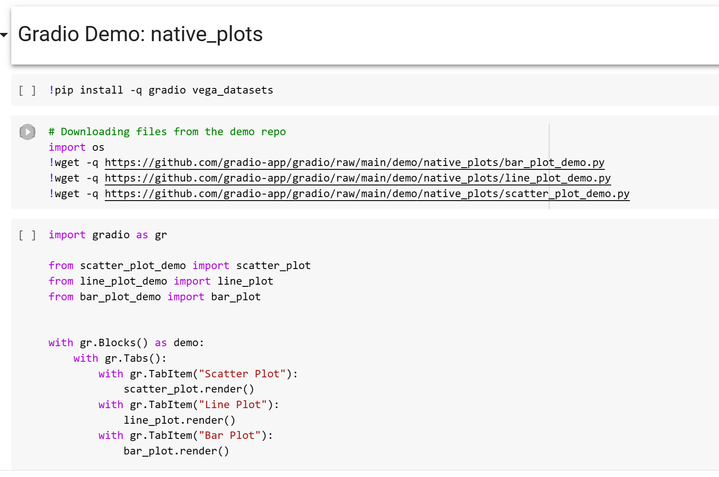
Task: Click the comment Downloading files from the demo repo
Action: pos(167,132)
